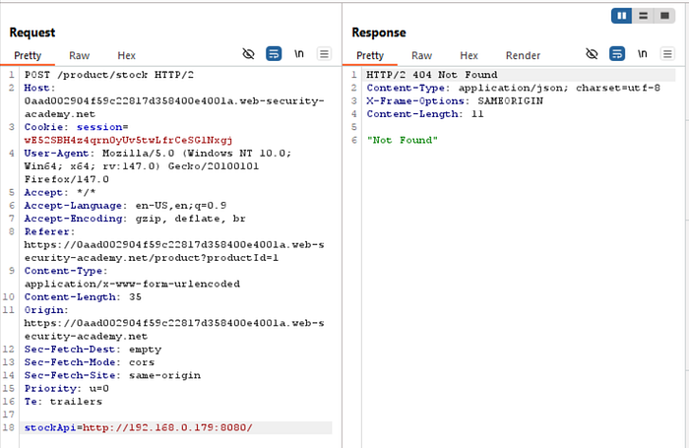Switch to Request Pretty tab
The image size is (689, 448).
(28, 55)
